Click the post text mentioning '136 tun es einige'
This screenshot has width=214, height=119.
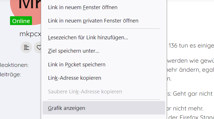(191, 46)
